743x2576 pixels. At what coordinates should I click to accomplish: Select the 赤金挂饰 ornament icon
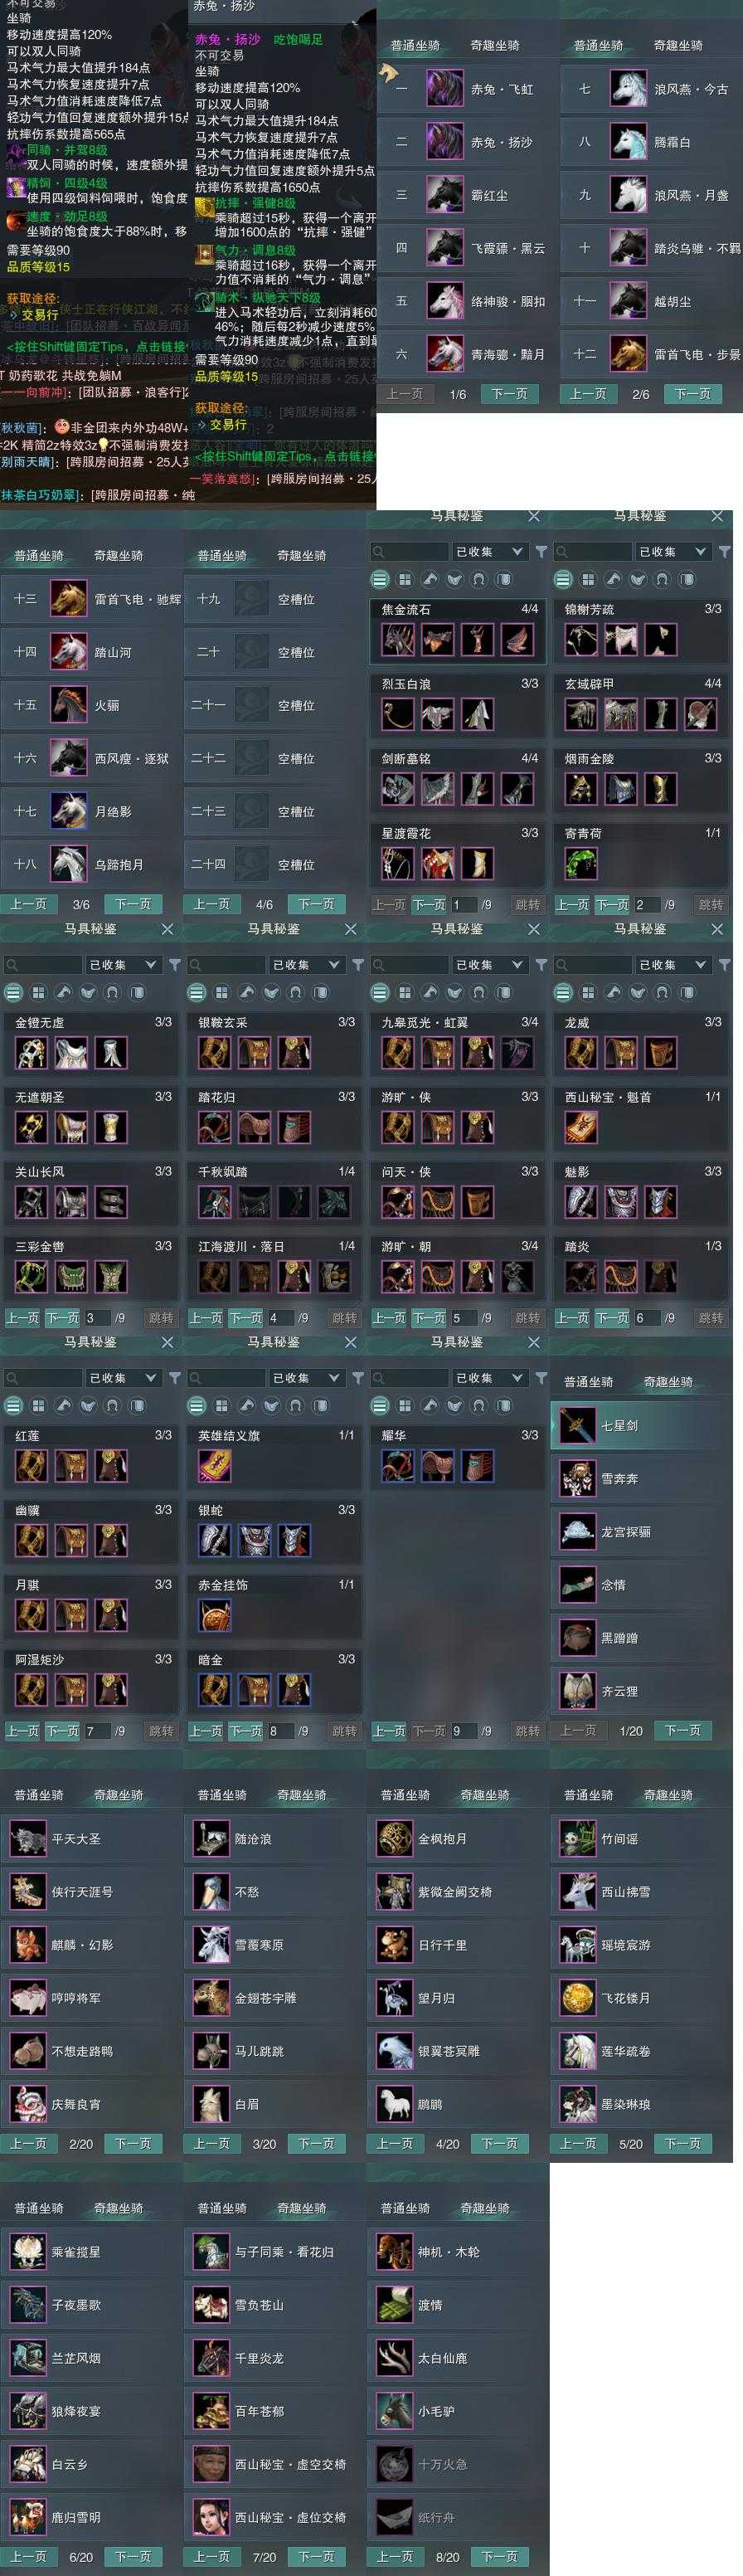(214, 1615)
